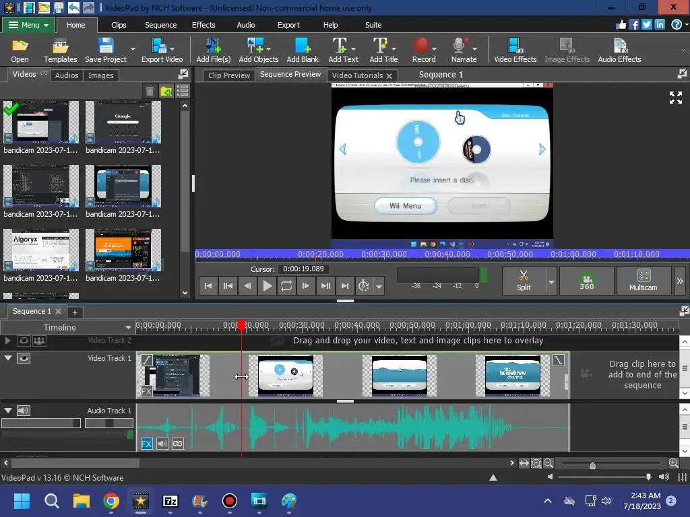
Task: Click the Multicam button
Action: tap(644, 281)
